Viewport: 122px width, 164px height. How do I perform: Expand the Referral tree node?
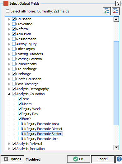point(9,29)
